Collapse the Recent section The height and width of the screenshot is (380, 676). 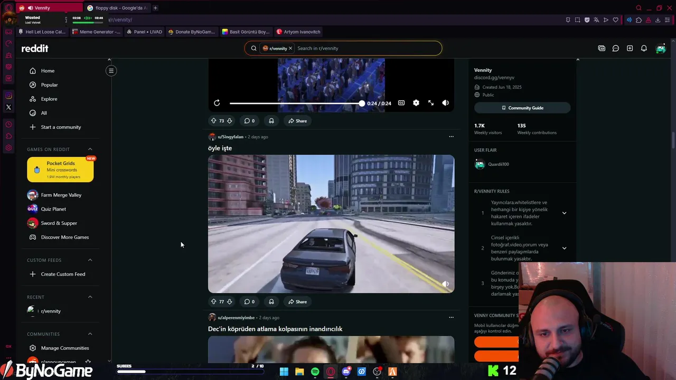click(x=90, y=297)
